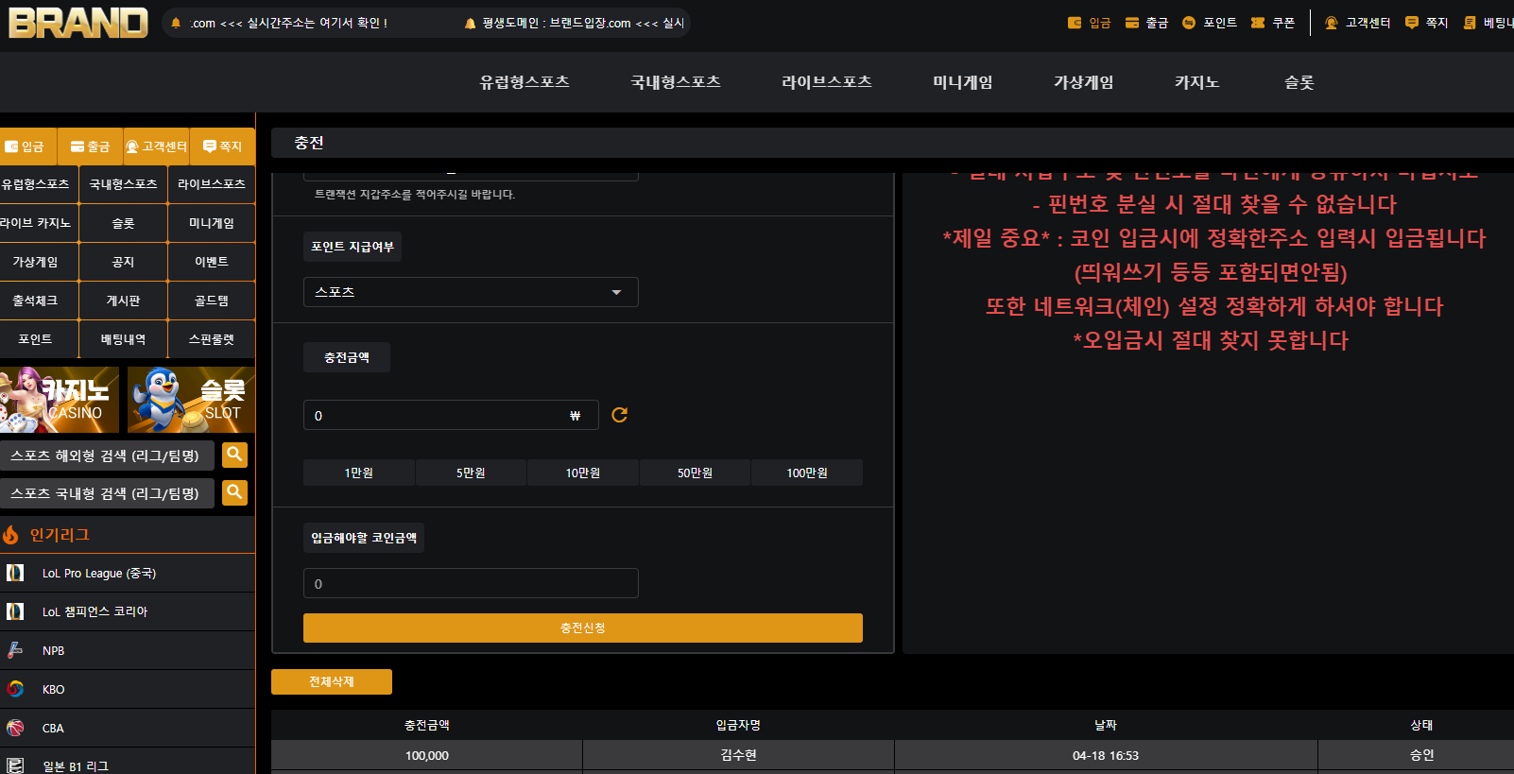The image size is (1514, 774).
Task: Click the 충전금액 amount input field
Action: (451, 415)
